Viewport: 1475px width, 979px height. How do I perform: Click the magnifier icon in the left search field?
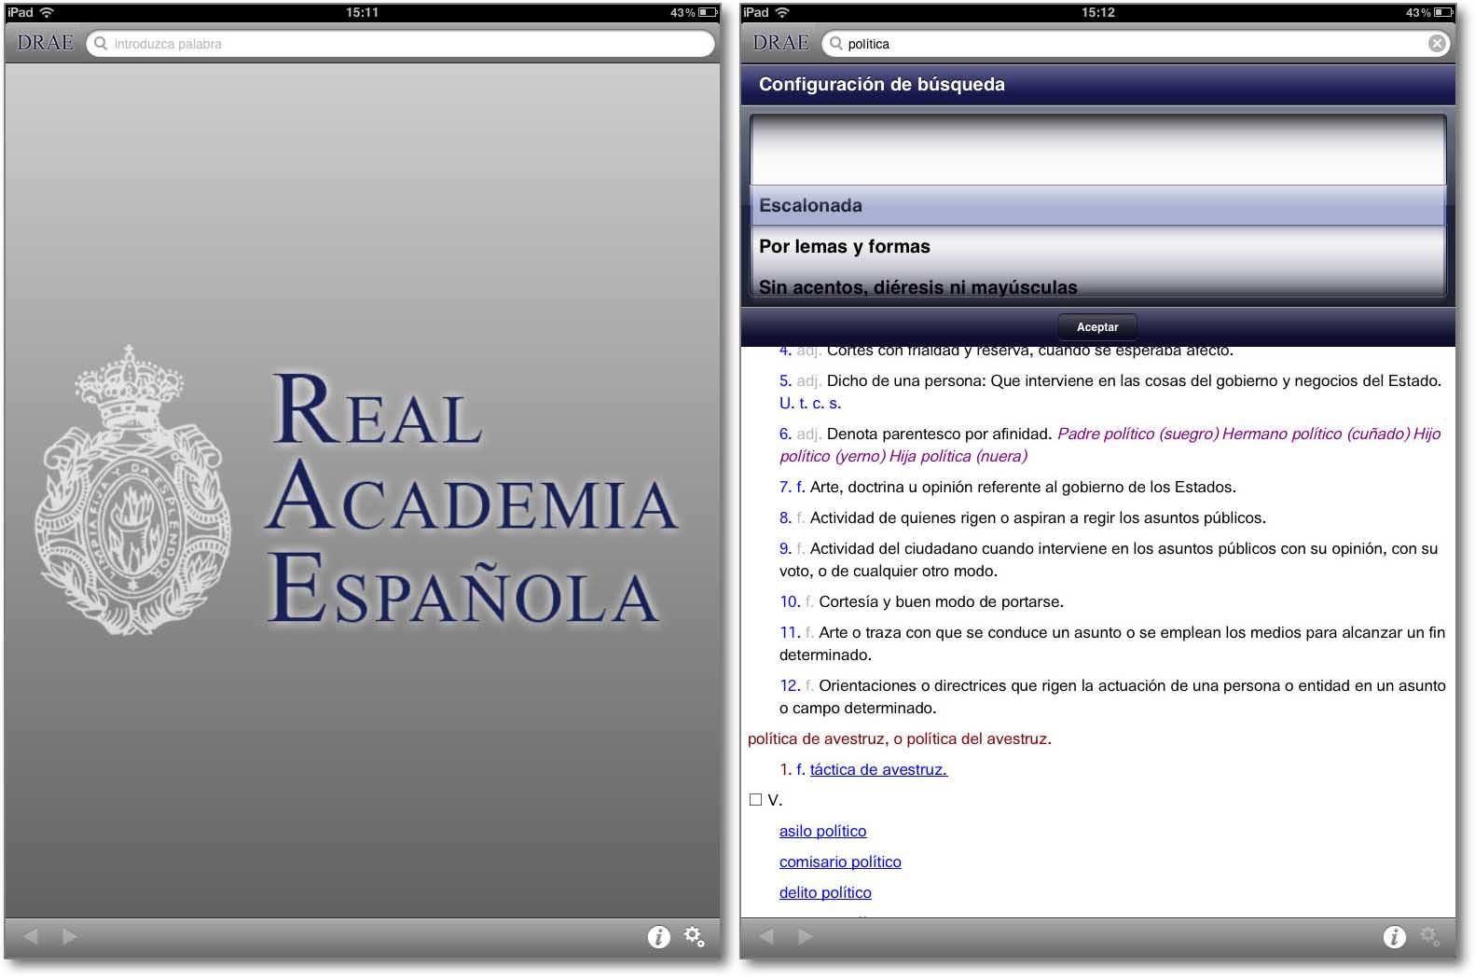click(x=101, y=43)
